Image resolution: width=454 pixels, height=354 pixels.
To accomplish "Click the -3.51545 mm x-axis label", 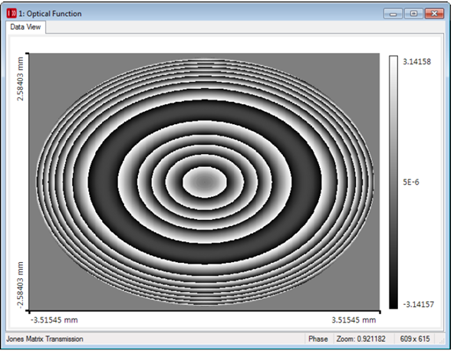I will click(54, 320).
